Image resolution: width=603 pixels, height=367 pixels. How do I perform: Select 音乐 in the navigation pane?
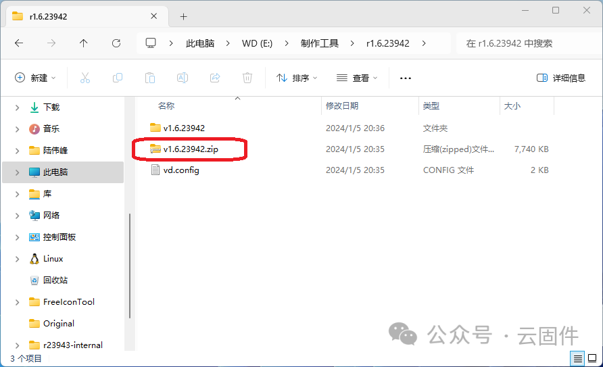pyautogui.click(x=51, y=128)
